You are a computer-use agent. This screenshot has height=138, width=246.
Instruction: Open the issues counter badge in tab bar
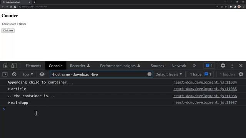209,66
